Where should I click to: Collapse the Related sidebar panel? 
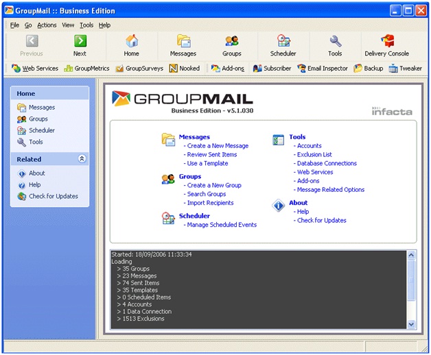pyautogui.click(x=82, y=158)
